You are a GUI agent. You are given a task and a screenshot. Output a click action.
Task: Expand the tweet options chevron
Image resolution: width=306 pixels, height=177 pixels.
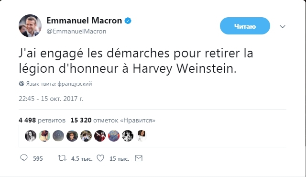point(283,26)
